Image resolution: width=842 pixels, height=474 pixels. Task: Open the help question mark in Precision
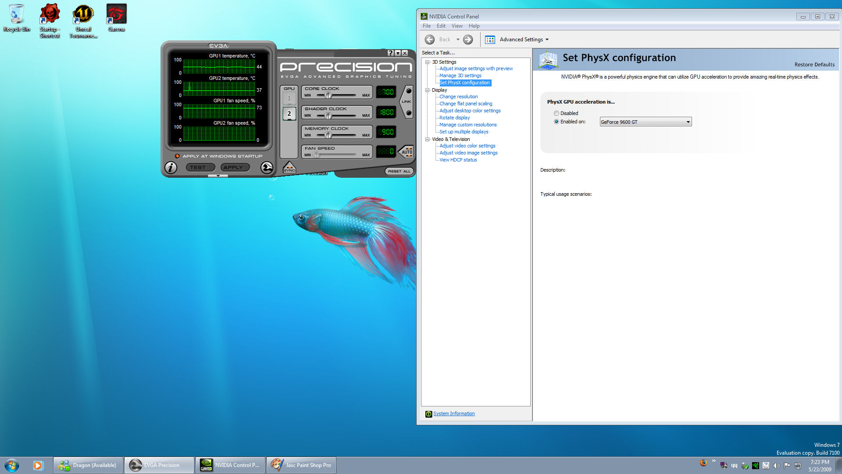pos(390,53)
